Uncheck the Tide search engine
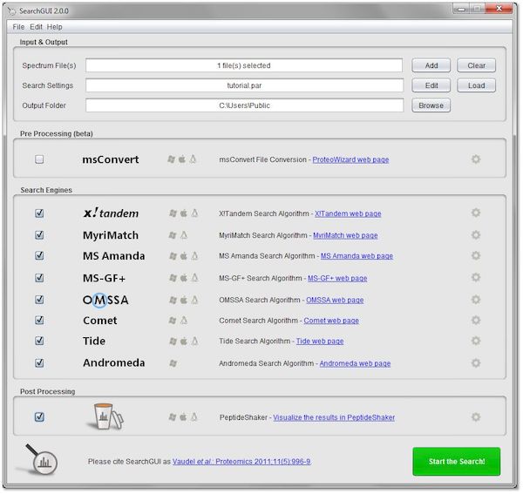This screenshot has height=494, width=523. coord(39,341)
